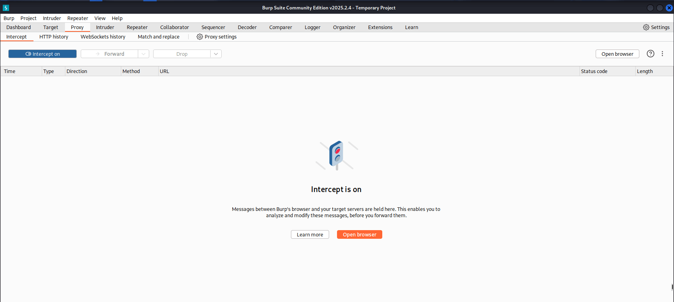The image size is (674, 302).
Task: Expand the Forward button dropdown arrow
Action: click(144, 54)
